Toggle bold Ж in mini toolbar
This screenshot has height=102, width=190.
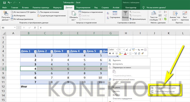coord(110,53)
